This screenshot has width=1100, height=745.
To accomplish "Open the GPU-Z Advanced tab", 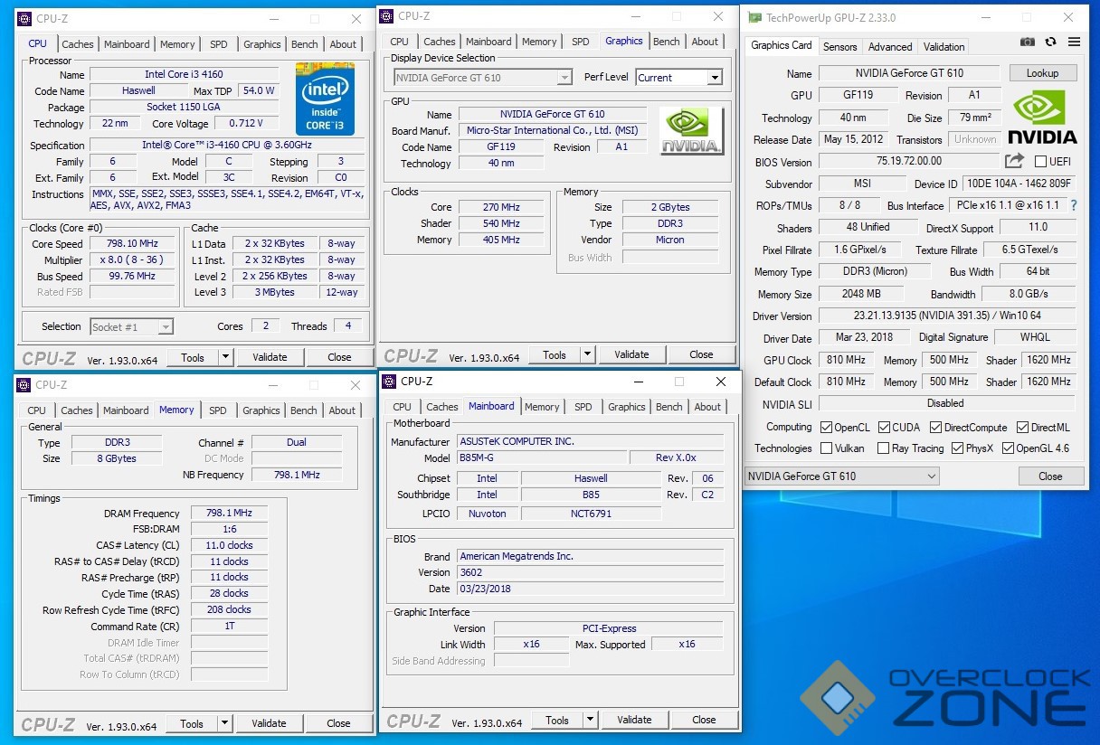I will point(890,47).
